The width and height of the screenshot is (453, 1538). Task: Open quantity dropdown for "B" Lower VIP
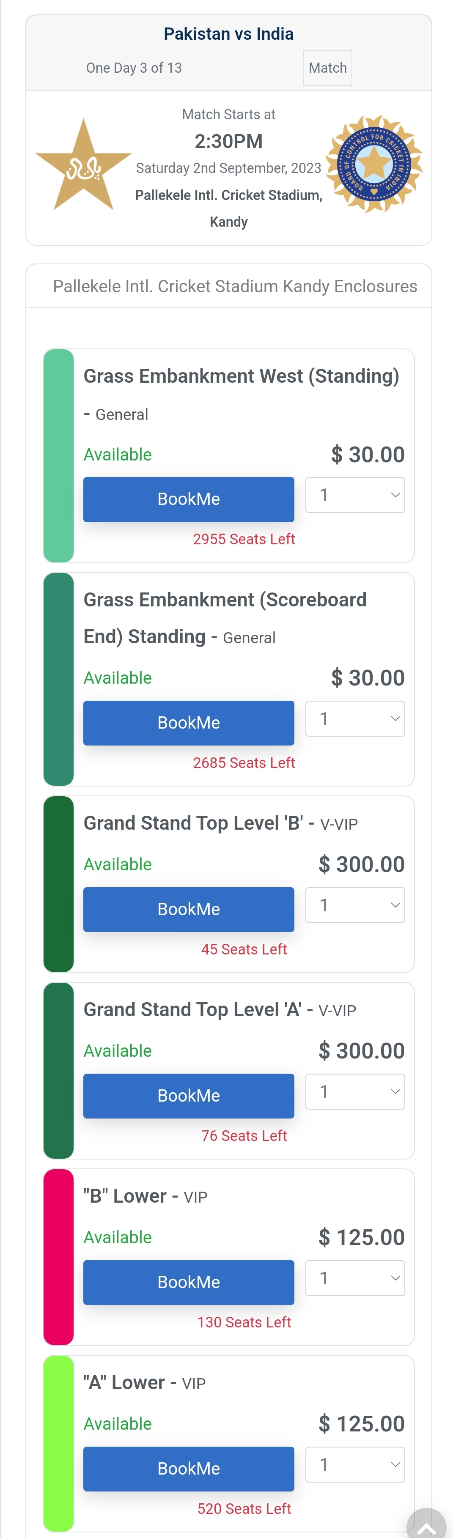[355, 1278]
